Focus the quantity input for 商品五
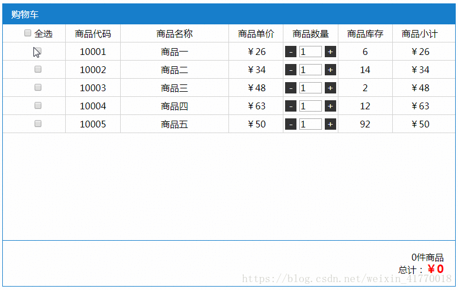 coord(311,124)
